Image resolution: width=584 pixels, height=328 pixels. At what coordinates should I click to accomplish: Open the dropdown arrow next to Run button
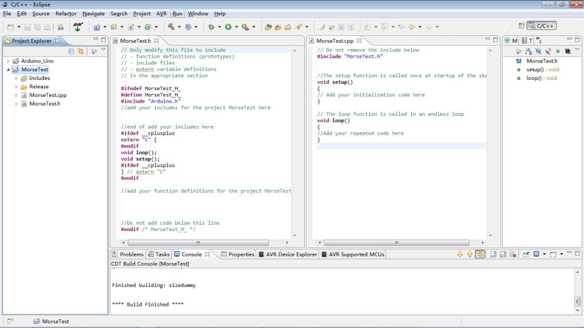[236, 27]
